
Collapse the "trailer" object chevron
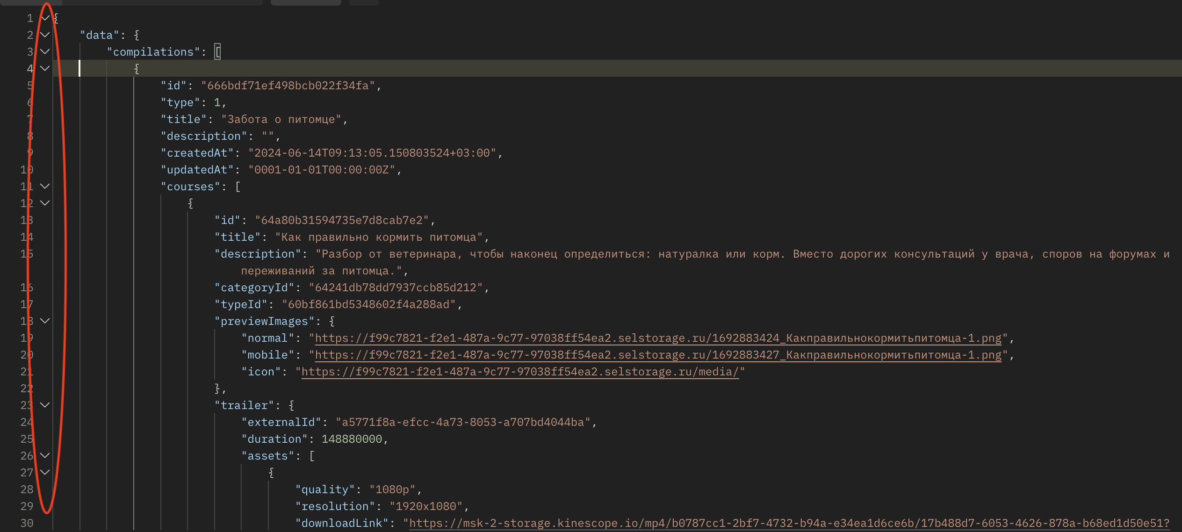[45, 405]
